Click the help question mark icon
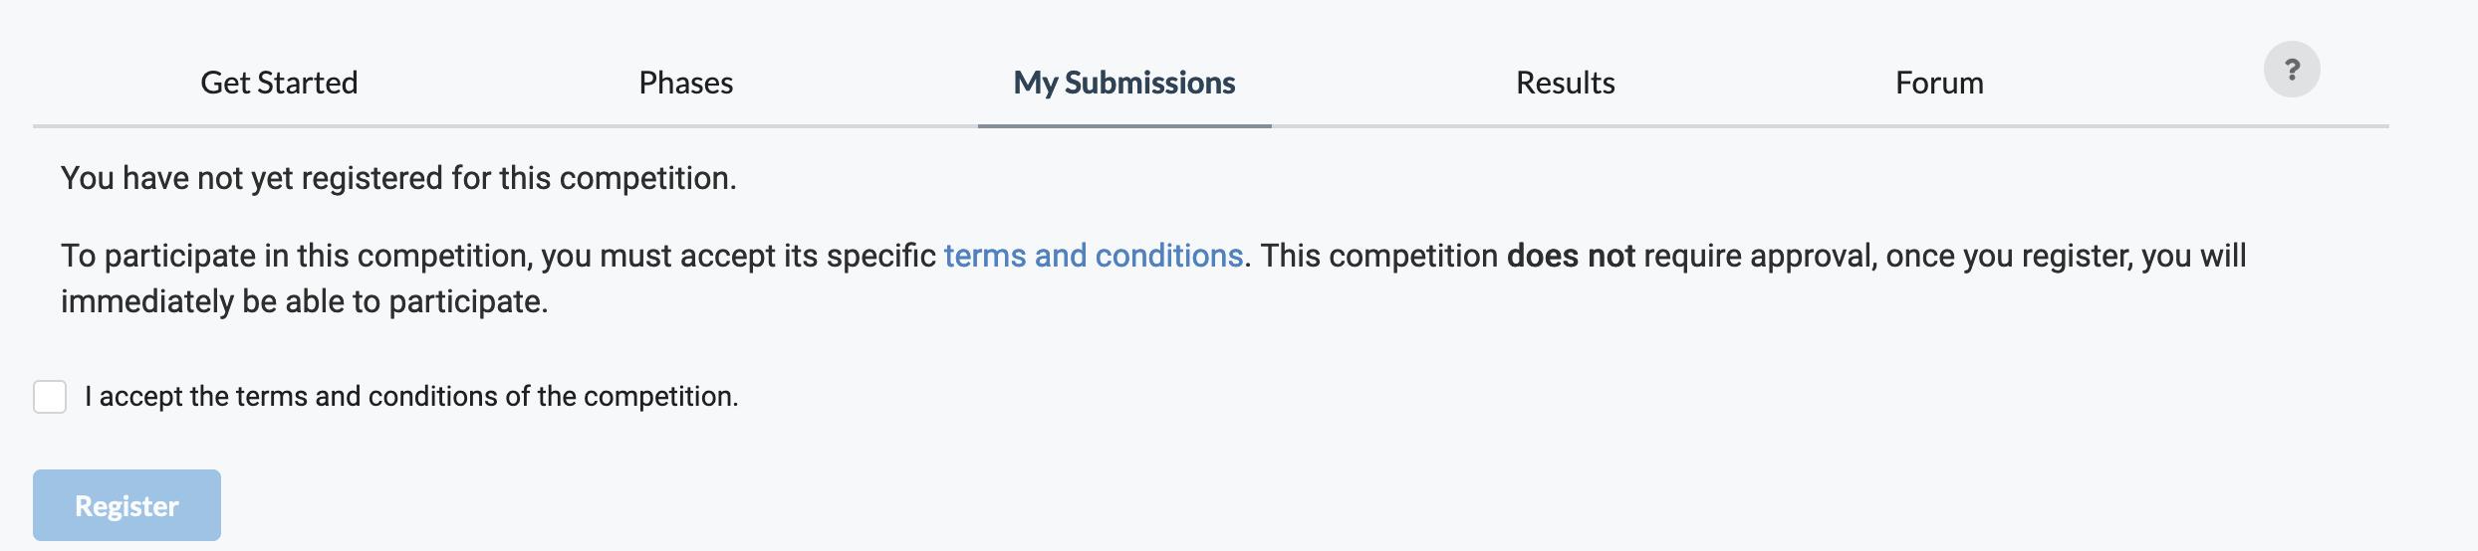This screenshot has width=2478, height=551. click(2292, 70)
